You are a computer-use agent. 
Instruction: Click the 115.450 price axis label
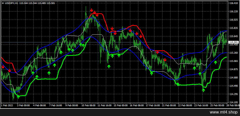click(x=233, y=45)
